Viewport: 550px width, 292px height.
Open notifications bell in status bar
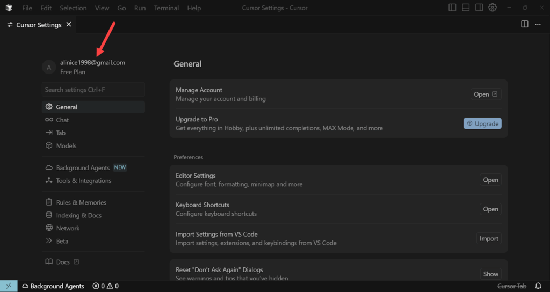pos(538,286)
